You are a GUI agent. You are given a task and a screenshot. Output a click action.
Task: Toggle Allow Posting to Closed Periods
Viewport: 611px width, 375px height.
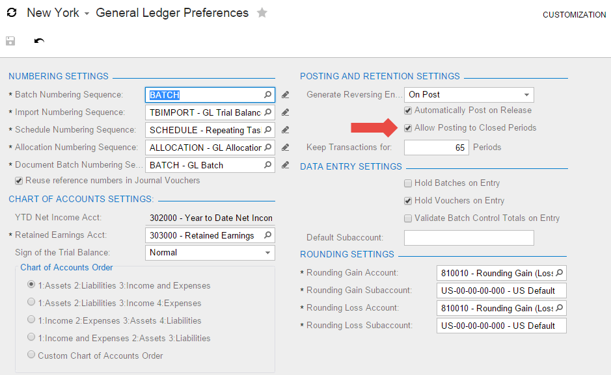[408, 128]
